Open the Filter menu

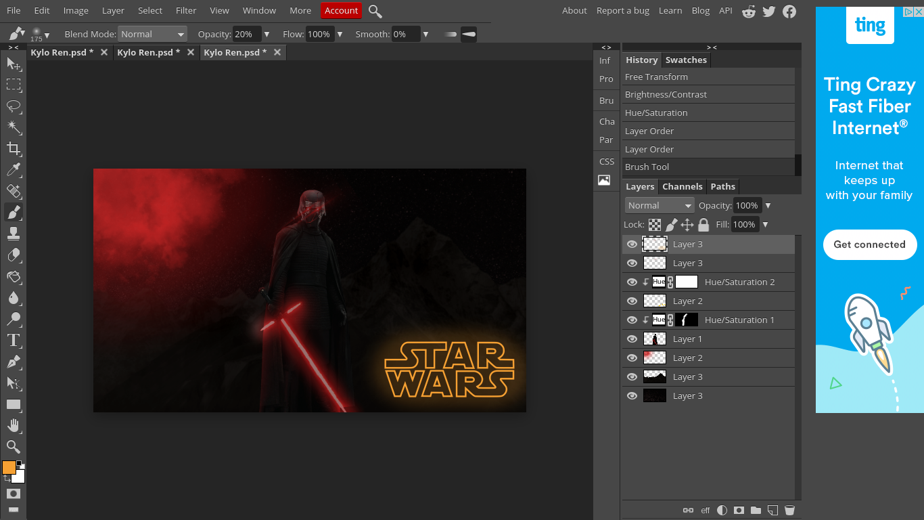coord(186,11)
